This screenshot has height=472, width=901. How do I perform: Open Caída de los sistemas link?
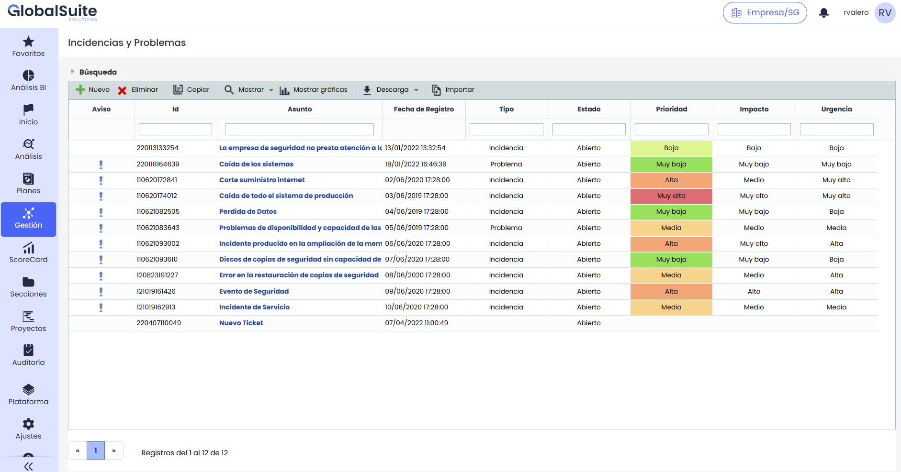pos(256,164)
